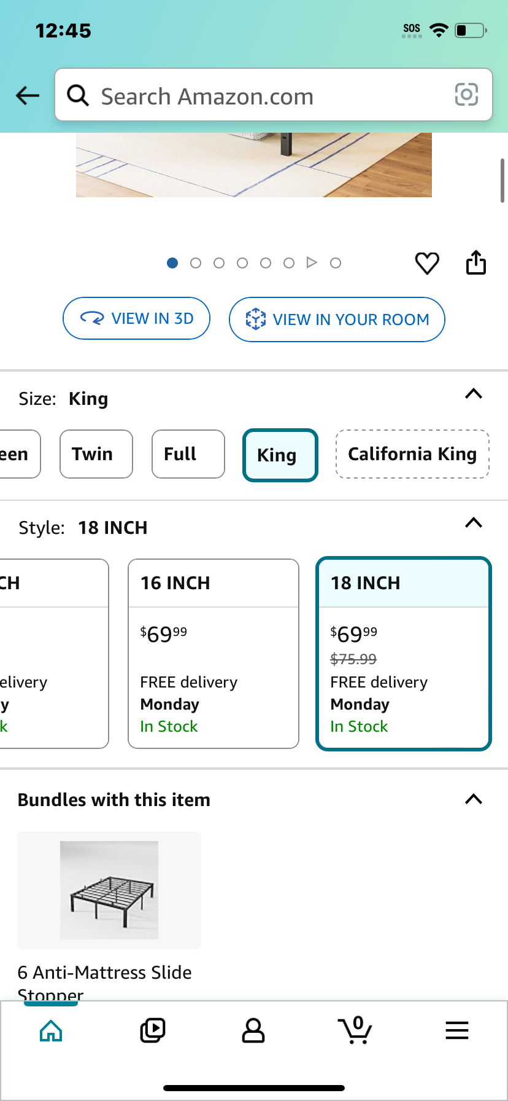508x1101 pixels.
Task: Open the Inspire video feed icon
Action: pyautogui.click(x=153, y=1030)
